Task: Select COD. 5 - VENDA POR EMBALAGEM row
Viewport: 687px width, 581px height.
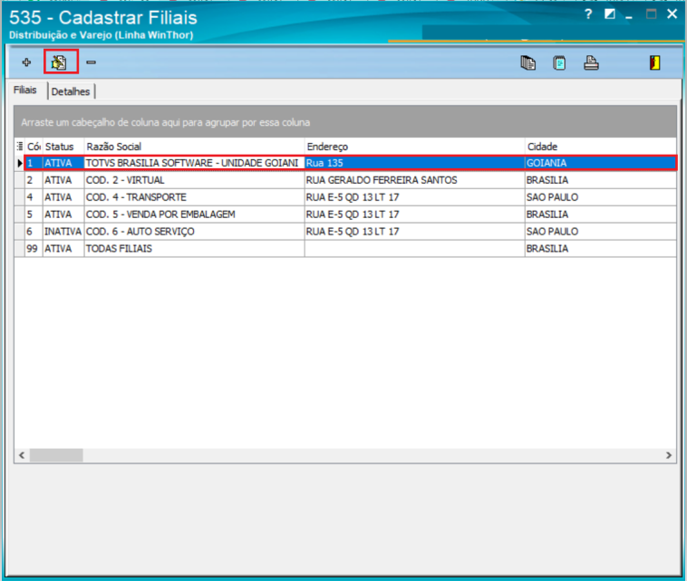Action: pyautogui.click(x=345, y=214)
